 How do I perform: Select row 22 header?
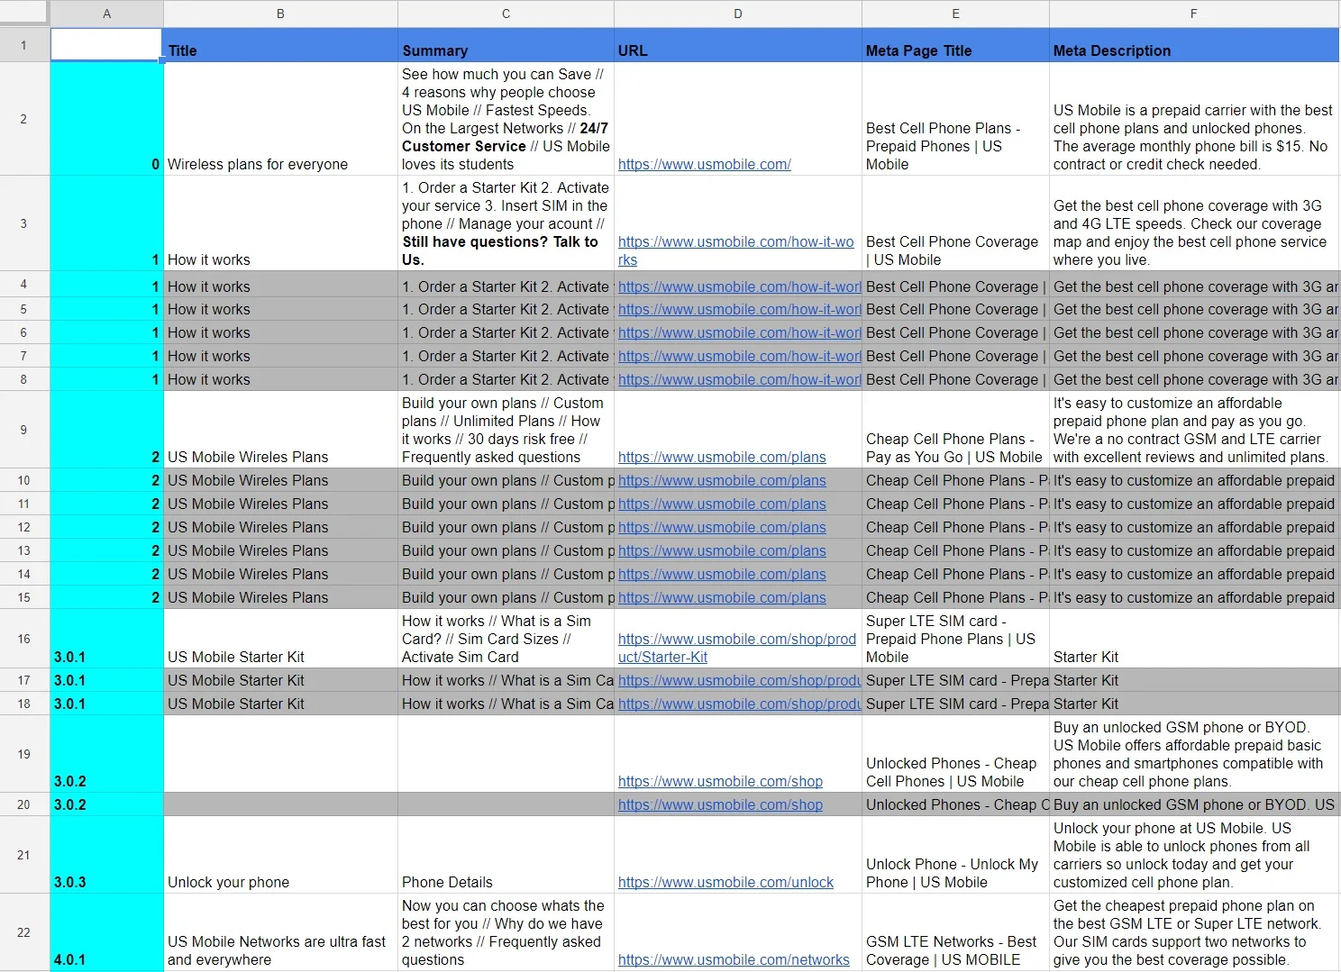(x=24, y=932)
